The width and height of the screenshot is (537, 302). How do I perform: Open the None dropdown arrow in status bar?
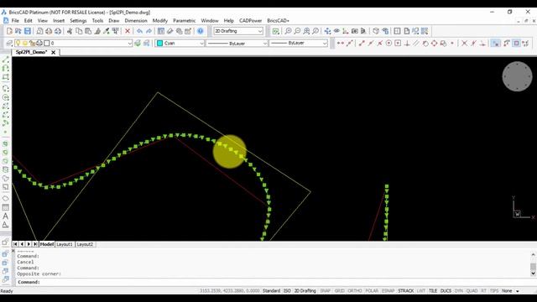pyautogui.click(x=518, y=291)
